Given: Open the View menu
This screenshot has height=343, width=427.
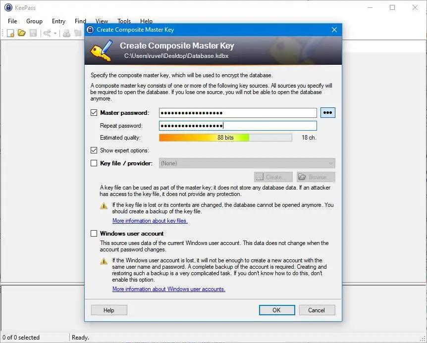Looking at the screenshot, I should coord(102,21).
